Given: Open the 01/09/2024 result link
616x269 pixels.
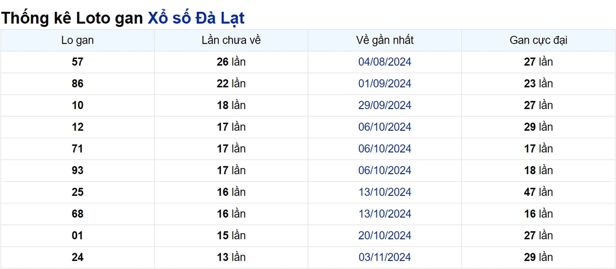Looking at the screenshot, I should [384, 84].
